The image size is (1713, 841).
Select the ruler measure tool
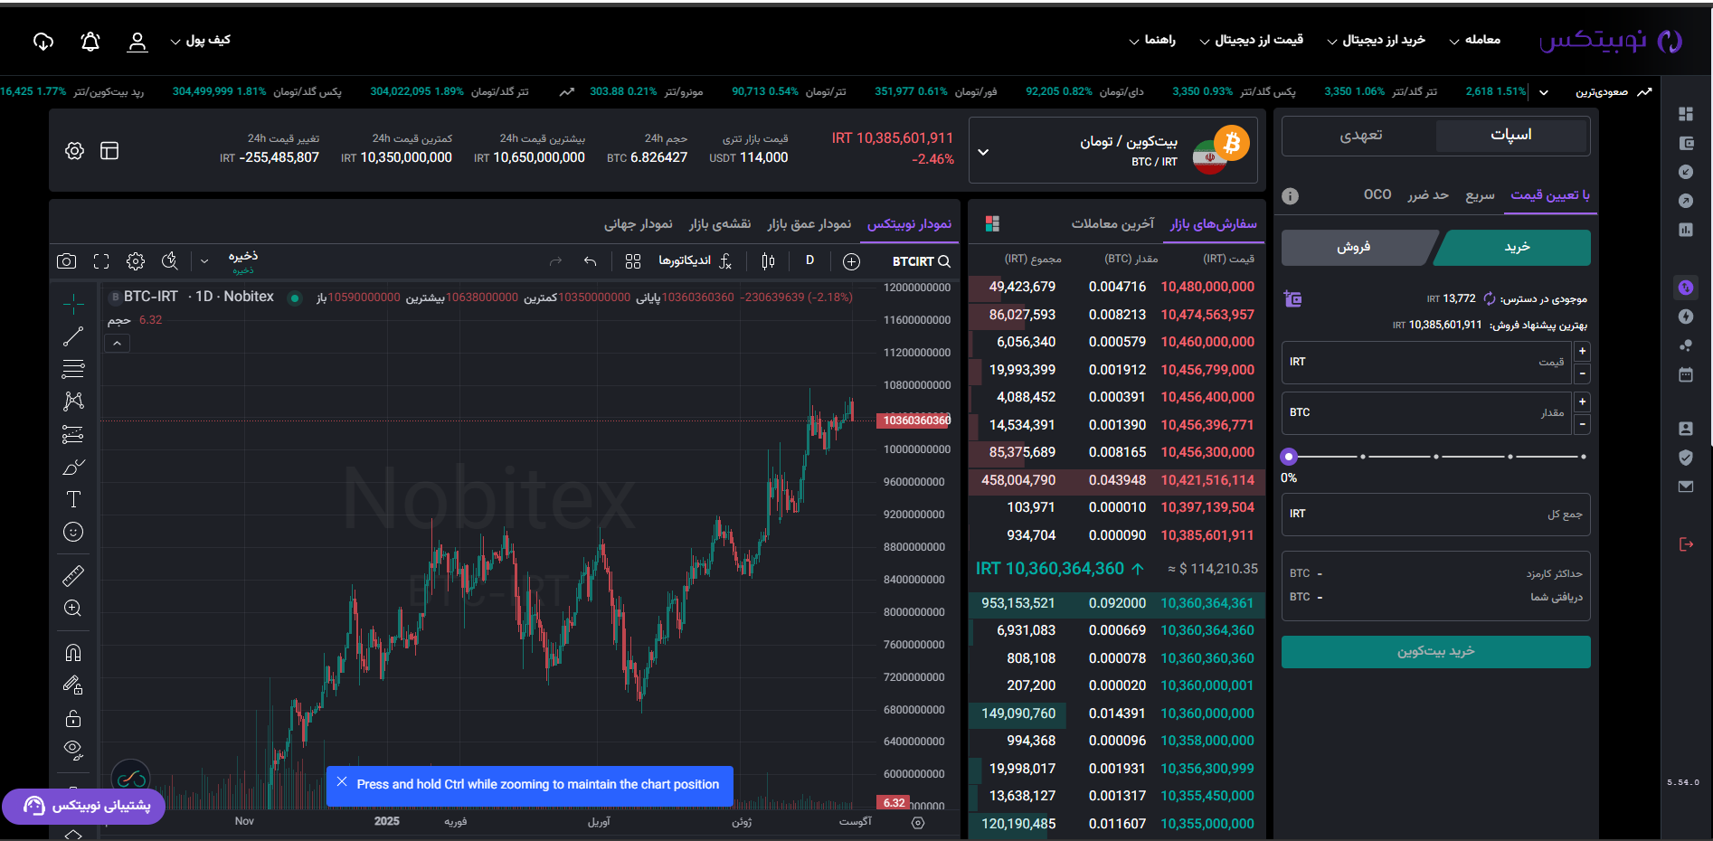pyautogui.click(x=73, y=575)
